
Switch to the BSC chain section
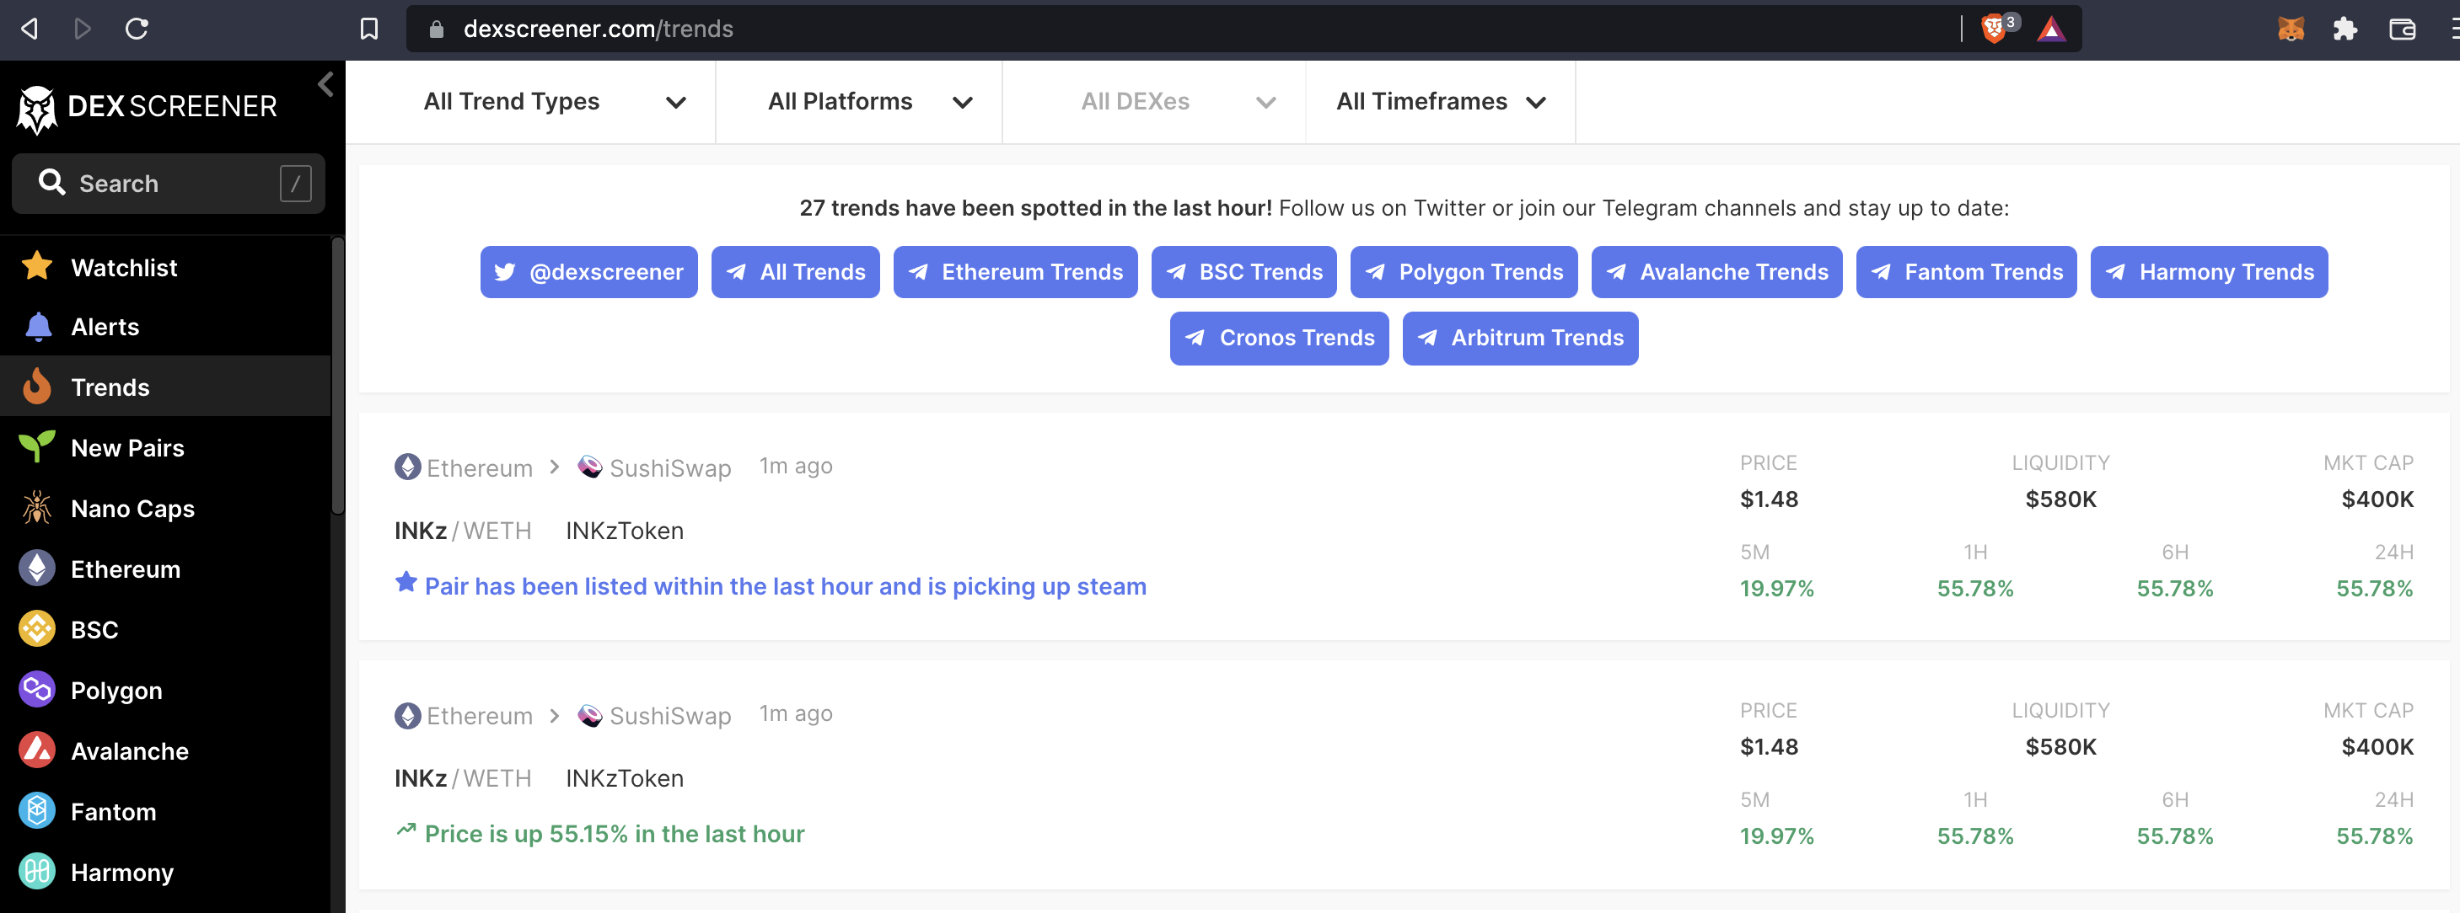[x=36, y=630]
